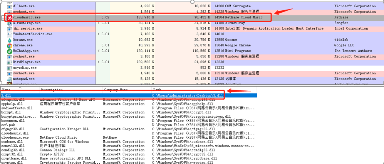
Task: Select comdlg32.dll in the DLL list
Action: click(x=13, y=150)
